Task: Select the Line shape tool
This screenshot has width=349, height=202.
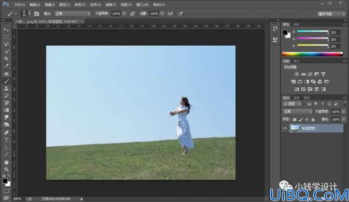Action: 6,154
